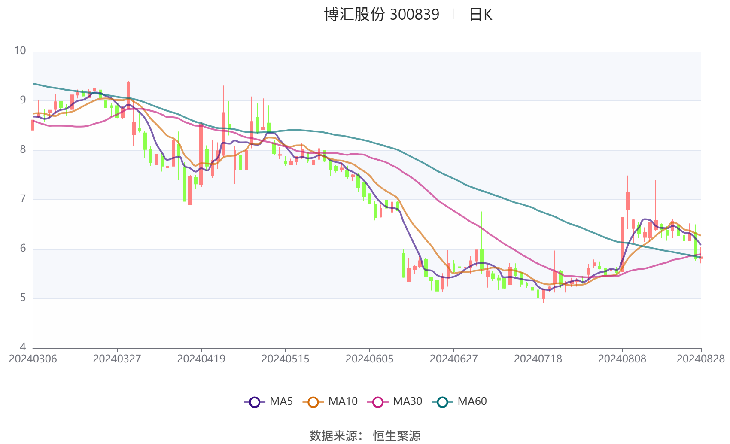730x444 pixels.
Task: Hide the MA30 moving average line
Action: click(378, 402)
